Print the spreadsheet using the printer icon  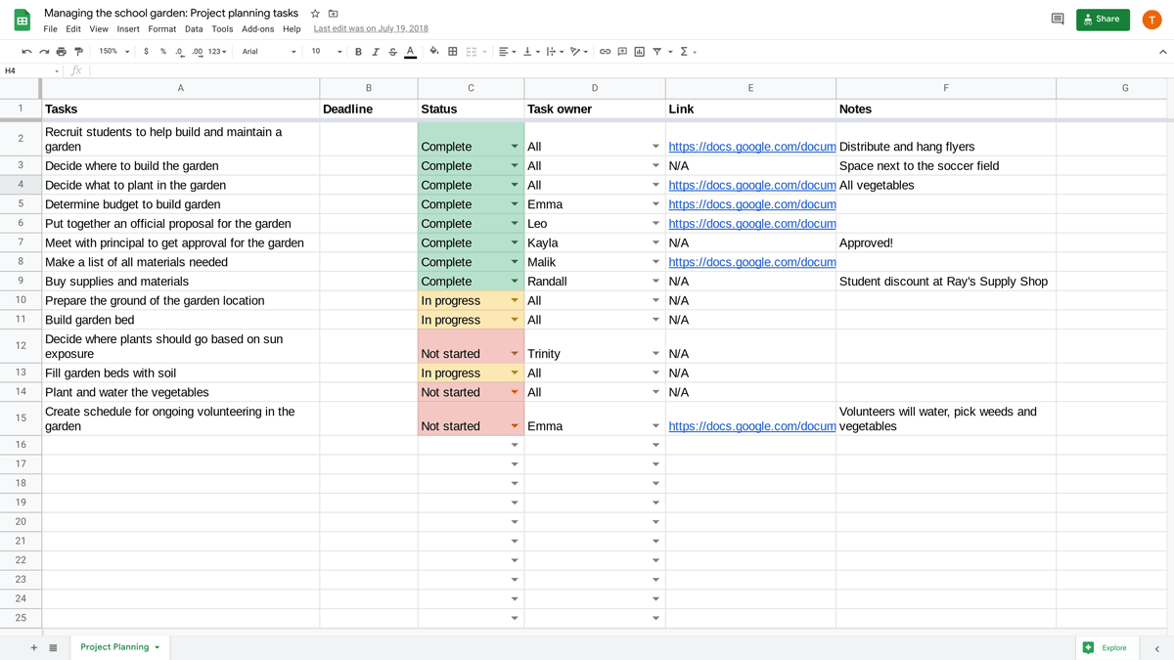pyautogui.click(x=62, y=52)
